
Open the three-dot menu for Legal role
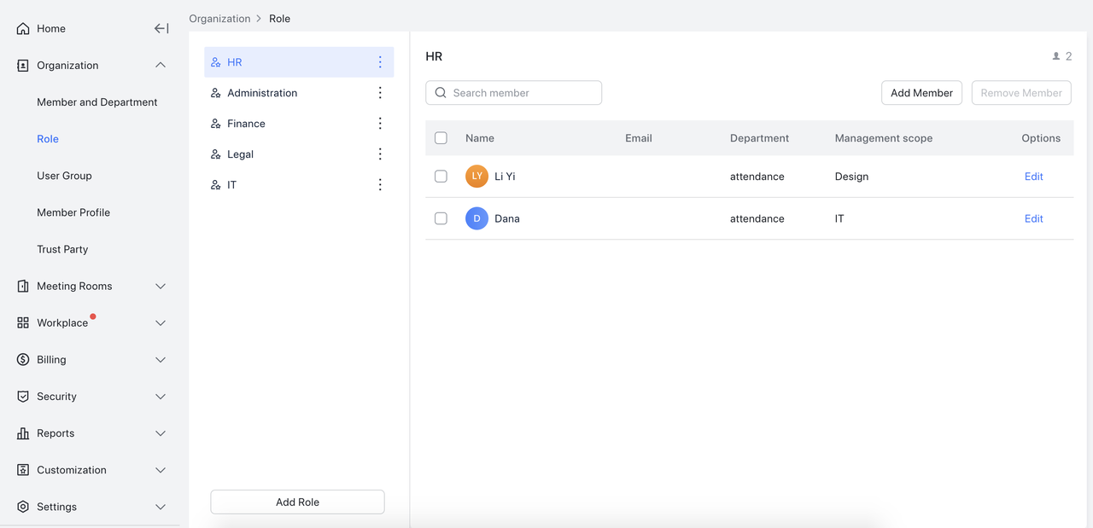point(380,154)
